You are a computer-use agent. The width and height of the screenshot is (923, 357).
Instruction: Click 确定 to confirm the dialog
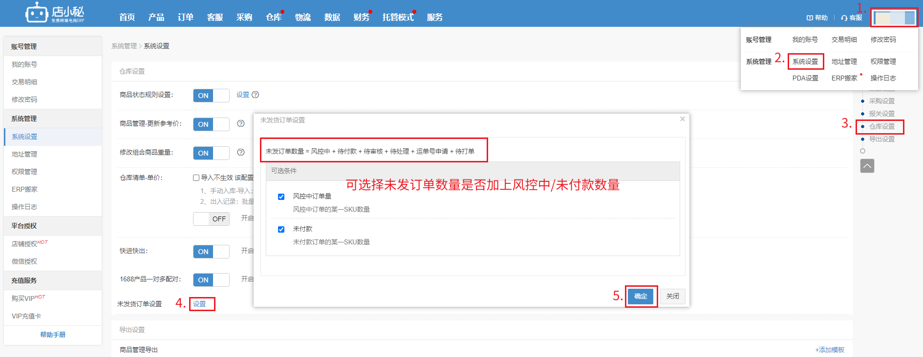click(641, 296)
